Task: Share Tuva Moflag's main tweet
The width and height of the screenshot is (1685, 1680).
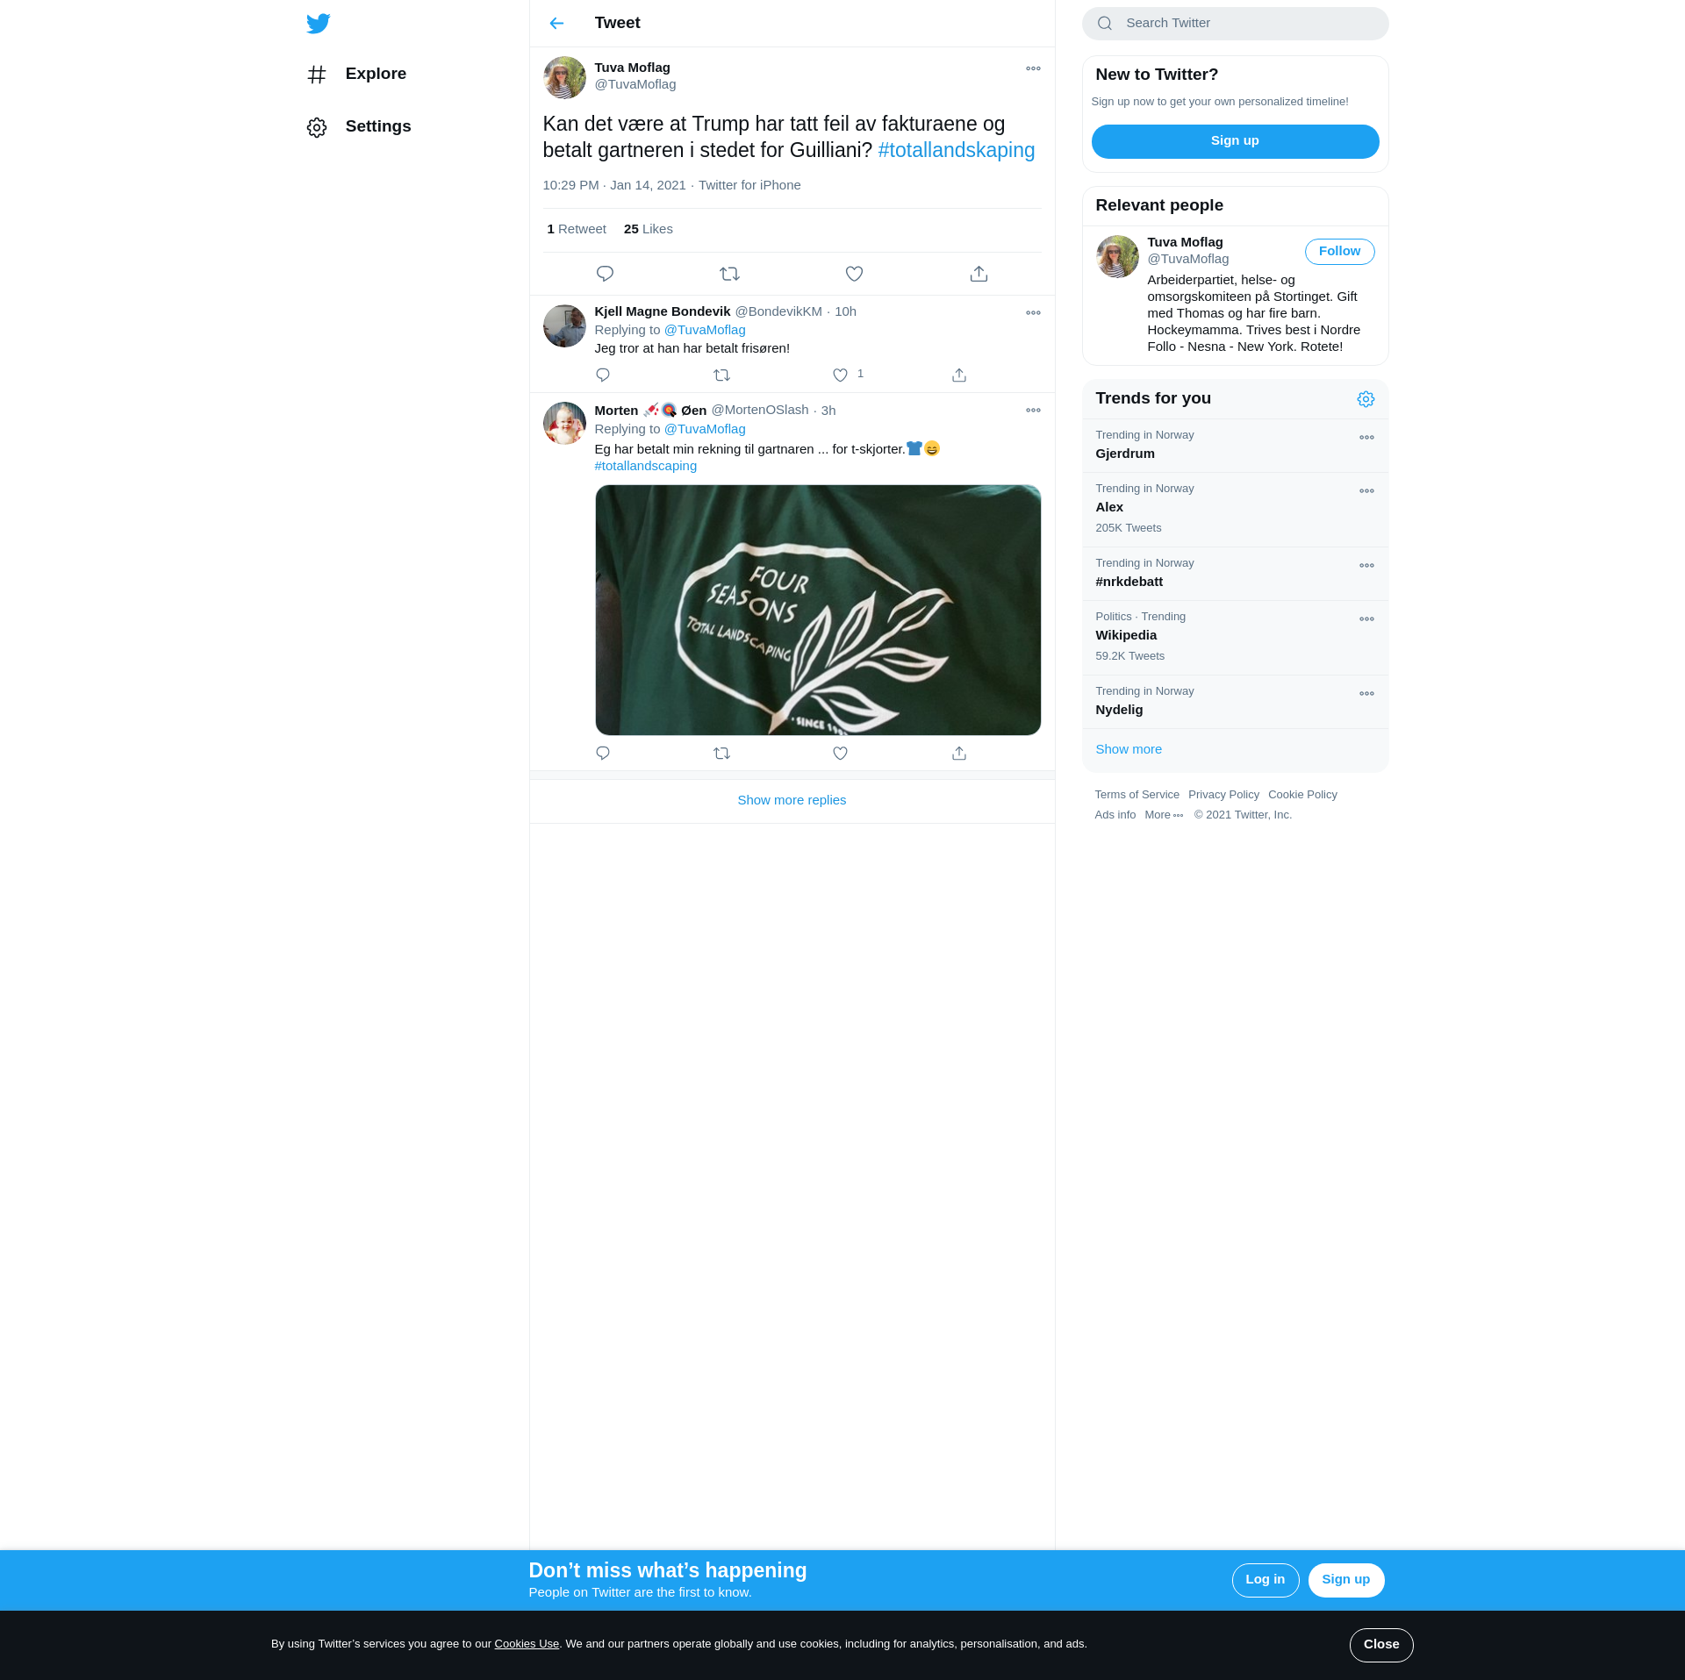Action: click(979, 274)
